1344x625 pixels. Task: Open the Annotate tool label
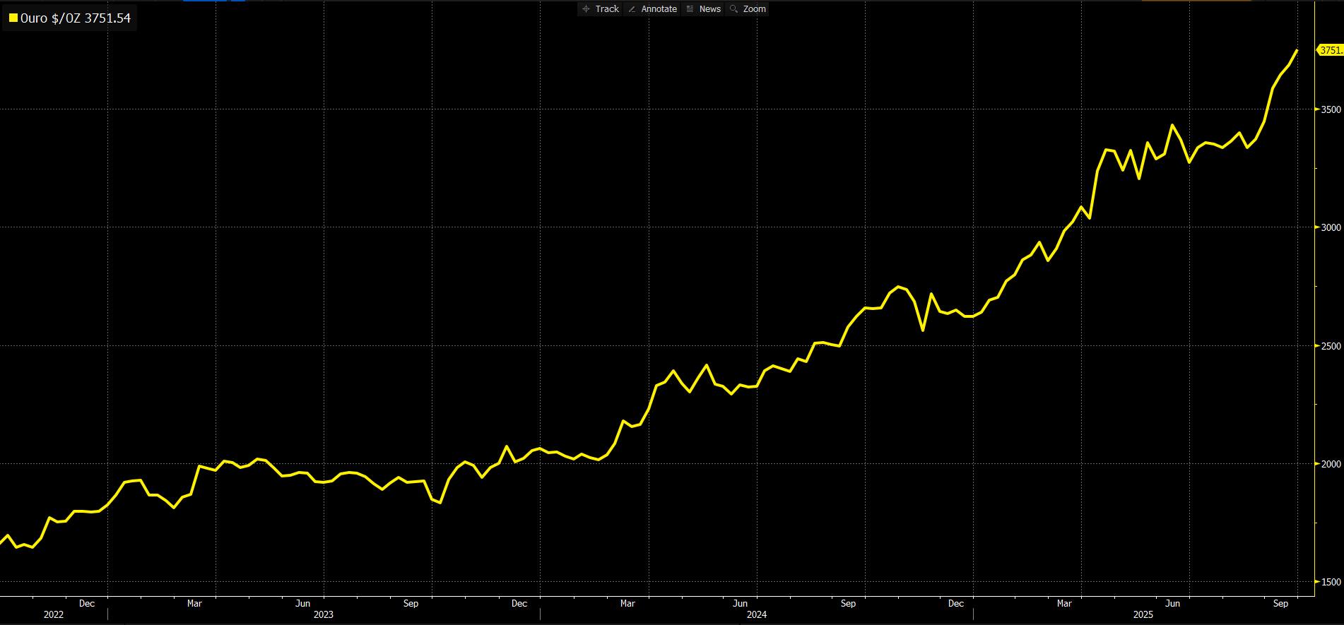pyautogui.click(x=659, y=9)
